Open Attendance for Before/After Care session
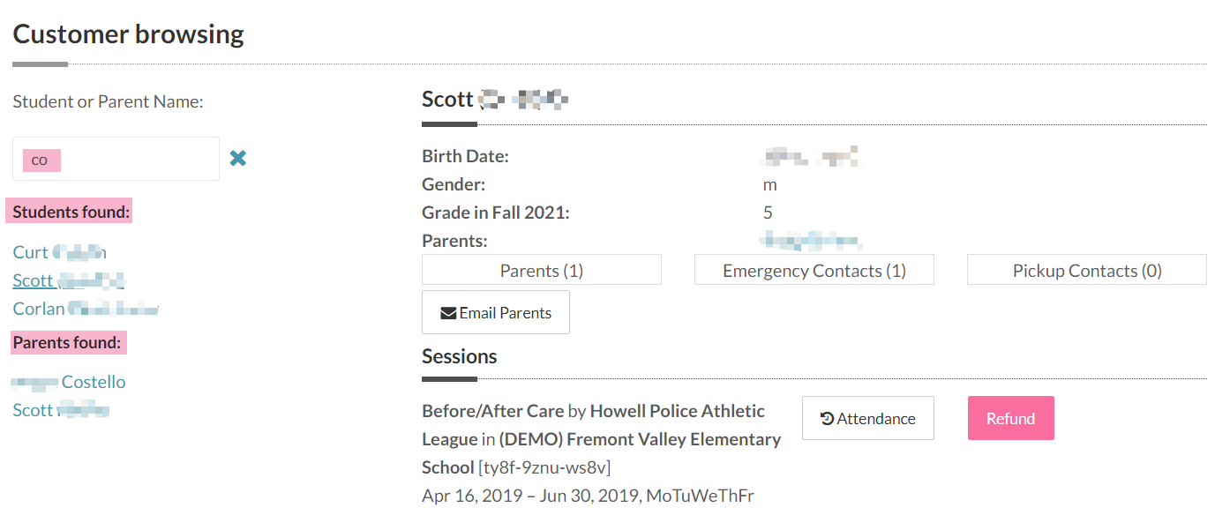Image resolution: width=1215 pixels, height=530 pixels. (868, 418)
